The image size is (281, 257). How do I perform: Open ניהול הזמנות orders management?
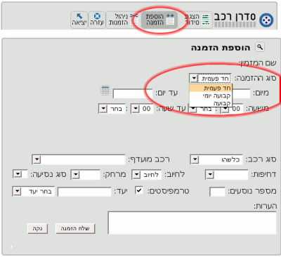pos(123,20)
